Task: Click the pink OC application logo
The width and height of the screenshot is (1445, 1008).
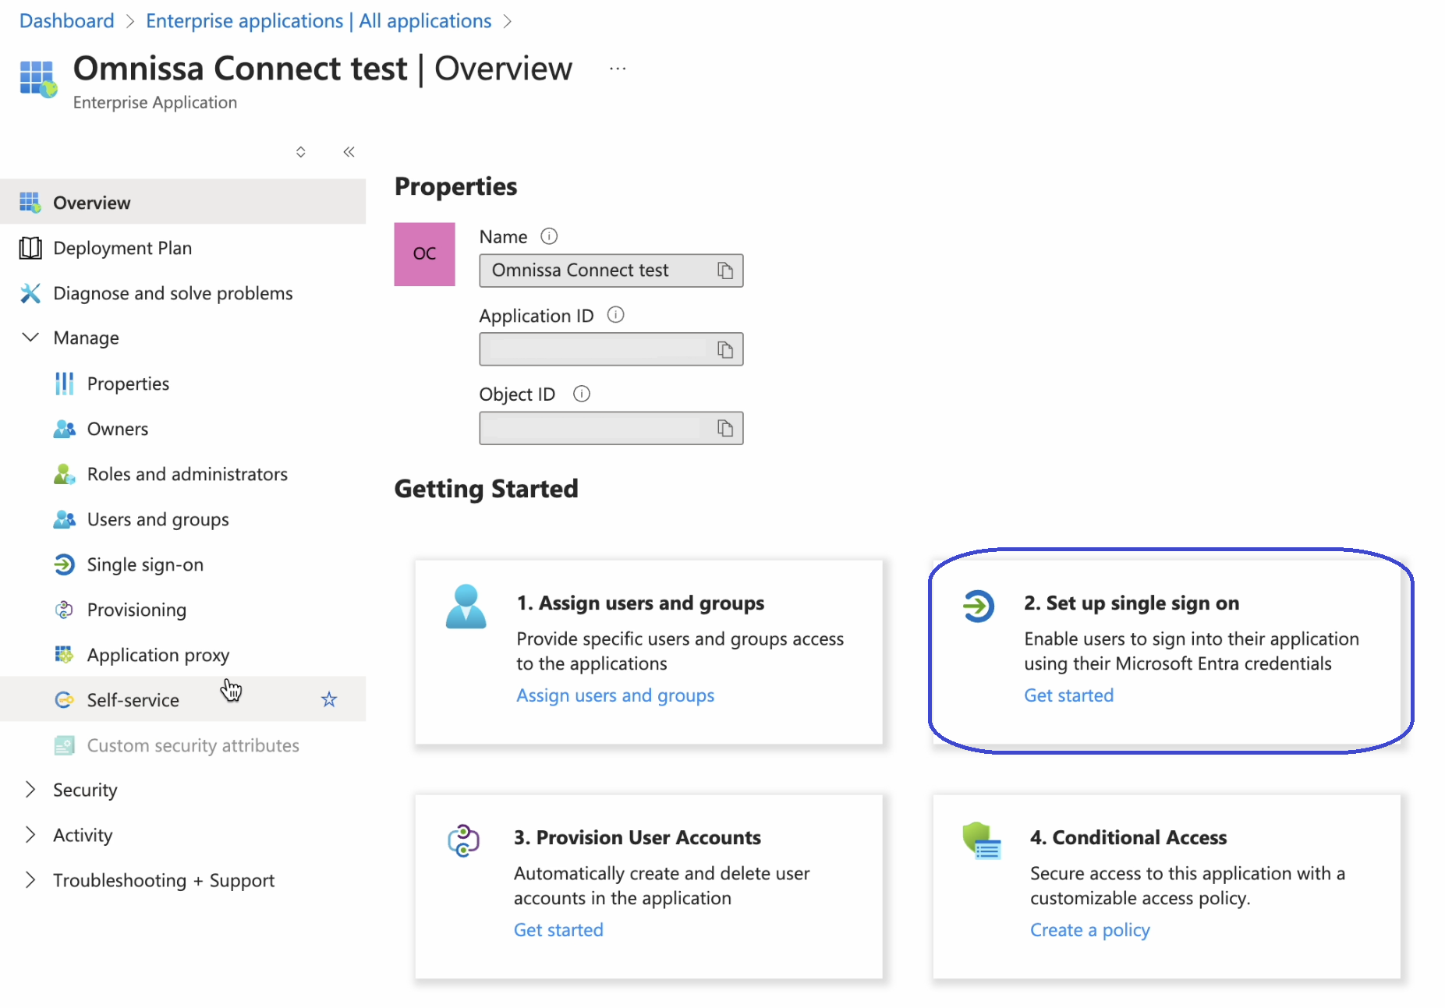Action: [x=424, y=254]
